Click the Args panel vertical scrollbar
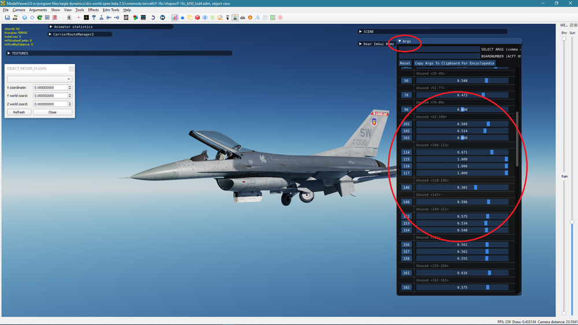The height and width of the screenshot is (325, 578). click(x=517, y=139)
